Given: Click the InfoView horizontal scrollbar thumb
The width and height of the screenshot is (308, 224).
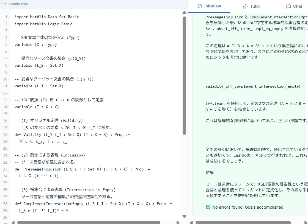Looking at the screenshot, I should point(243,222).
